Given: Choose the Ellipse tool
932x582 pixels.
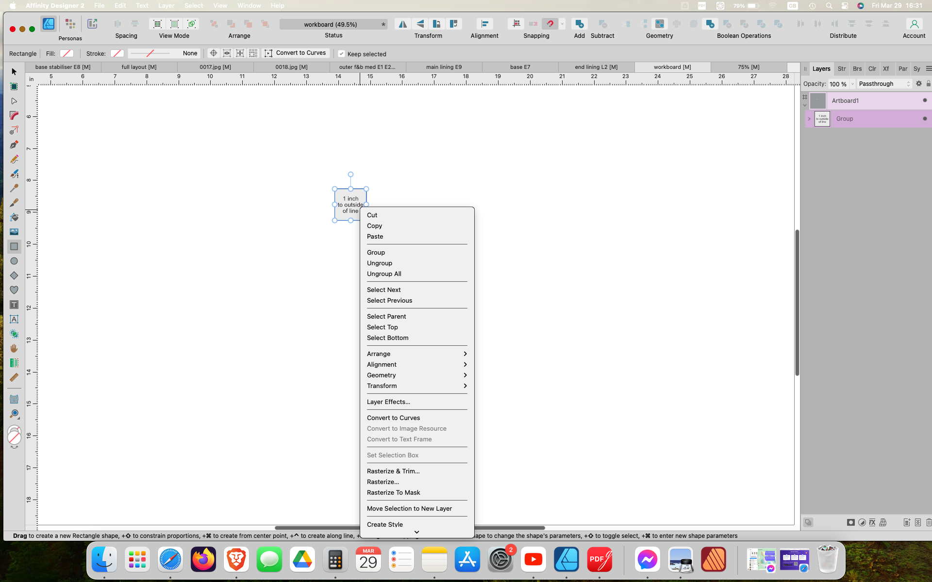Looking at the screenshot, I should (x=14, y=261).
